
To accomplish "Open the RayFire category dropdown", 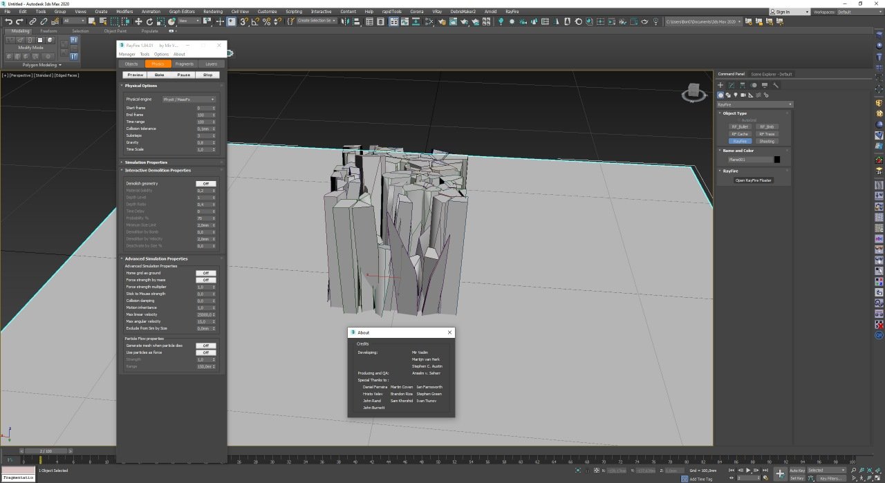I will pos(754,104).
